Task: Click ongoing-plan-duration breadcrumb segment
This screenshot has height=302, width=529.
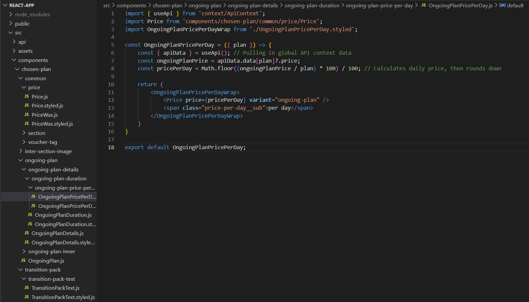Action: (312, 5)
